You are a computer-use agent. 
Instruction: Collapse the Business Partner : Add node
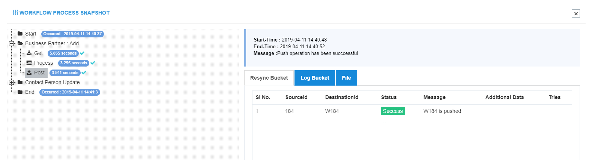pyautogui.click(x=11, y=43)
